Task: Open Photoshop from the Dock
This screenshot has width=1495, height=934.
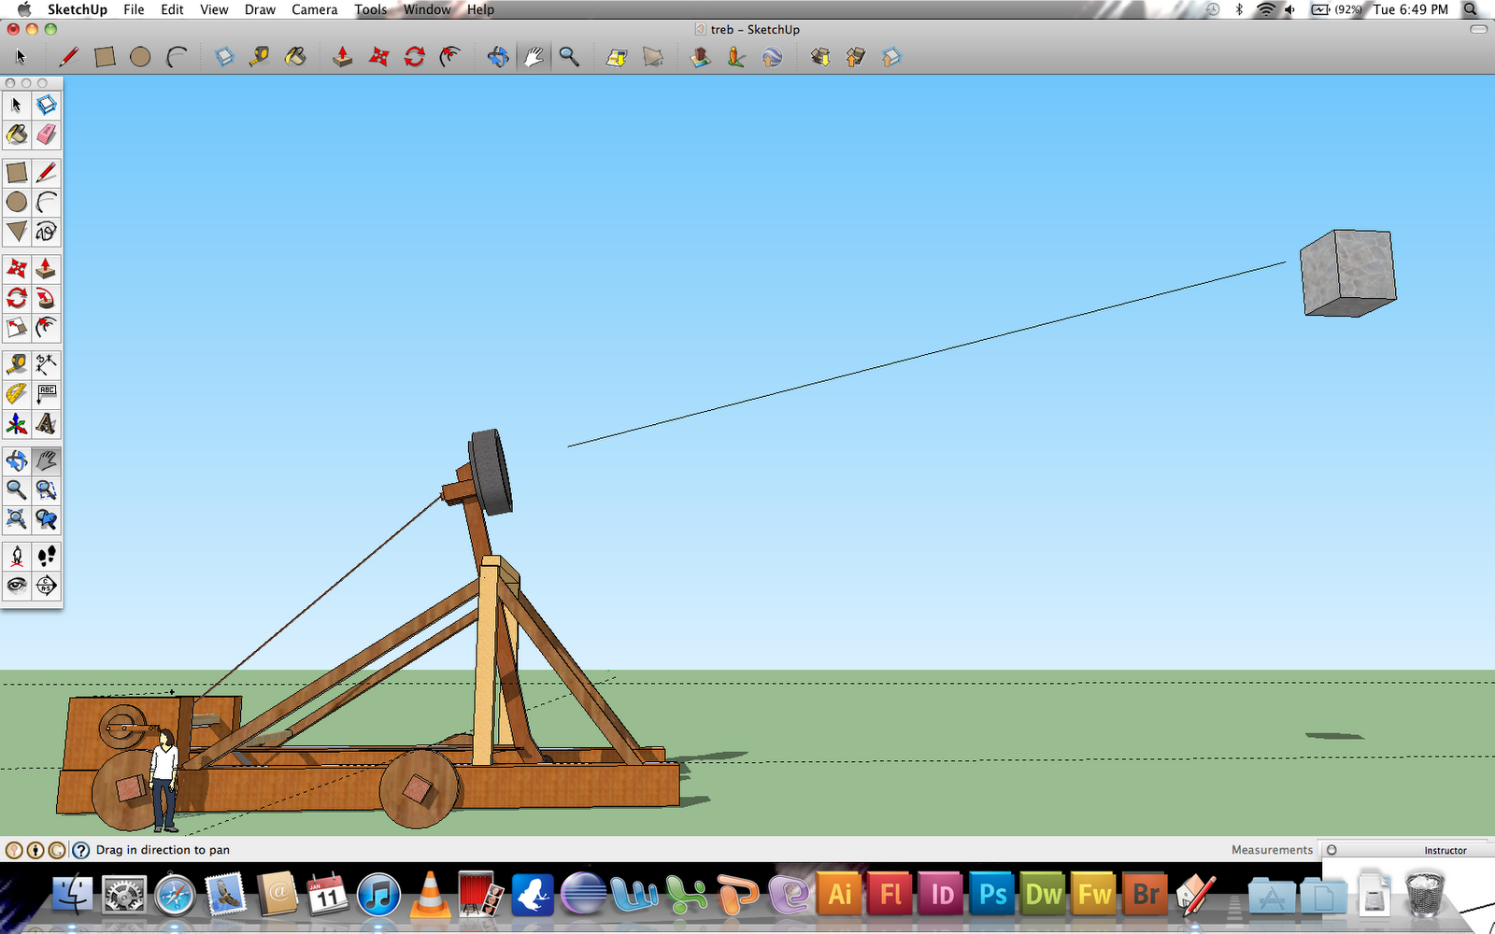Action: 992,894
